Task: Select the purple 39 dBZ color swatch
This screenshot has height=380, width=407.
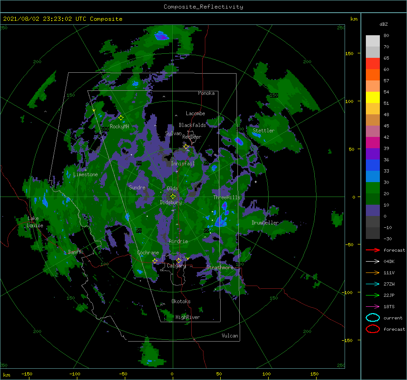Action: point(373,154)
